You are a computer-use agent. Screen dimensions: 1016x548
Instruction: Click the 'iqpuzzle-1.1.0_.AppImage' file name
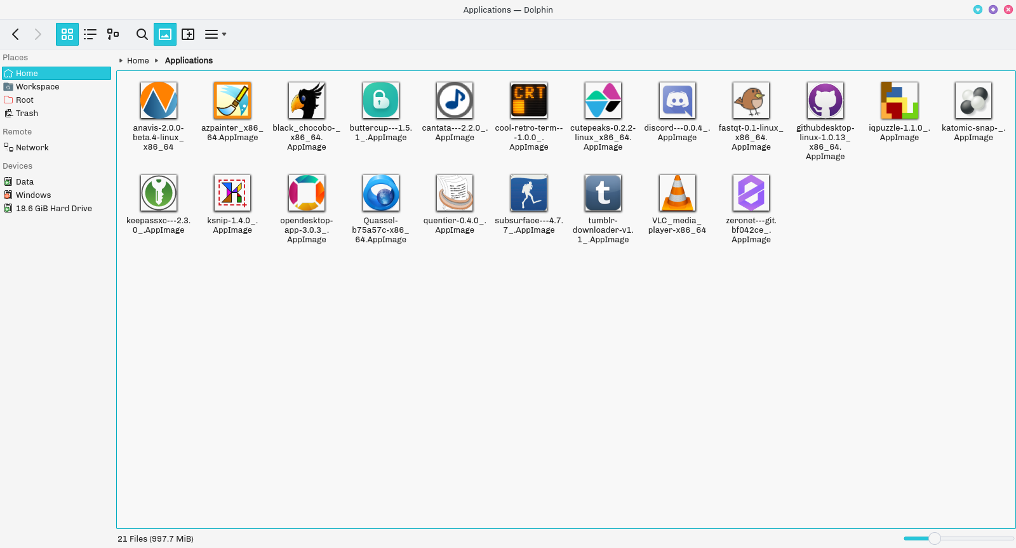pos(900,133)
